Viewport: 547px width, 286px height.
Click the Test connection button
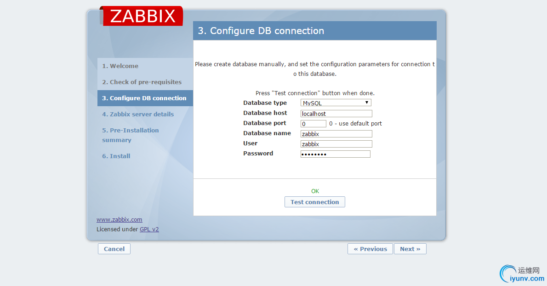[x=315, y=202]
